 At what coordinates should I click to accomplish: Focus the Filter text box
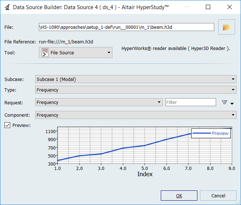tap(190, 102)
